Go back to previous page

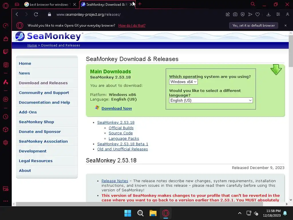point(17,14)
